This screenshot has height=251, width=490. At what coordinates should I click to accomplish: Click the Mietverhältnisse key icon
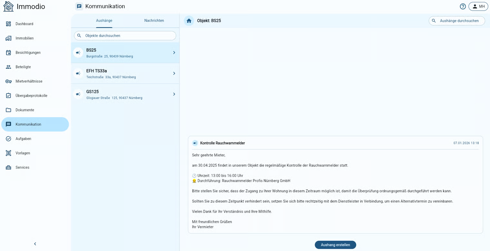point(9,81)
